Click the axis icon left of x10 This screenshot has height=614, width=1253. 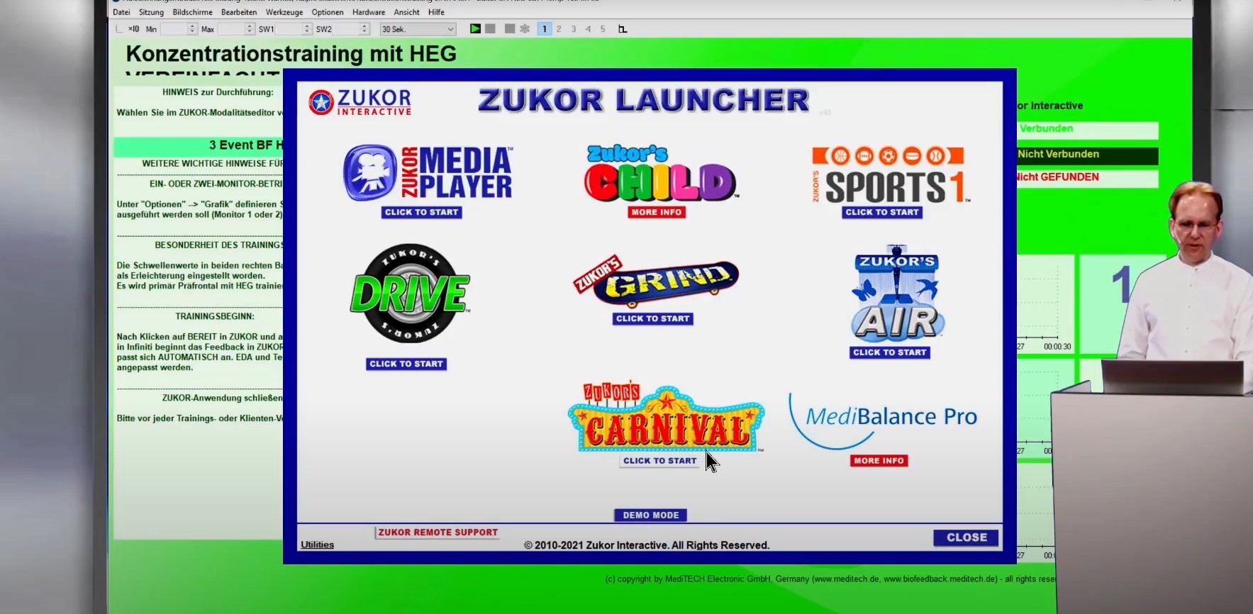(118, 29)
